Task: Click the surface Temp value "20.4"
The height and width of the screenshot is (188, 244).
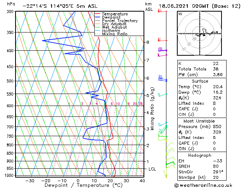Action: 218,87
